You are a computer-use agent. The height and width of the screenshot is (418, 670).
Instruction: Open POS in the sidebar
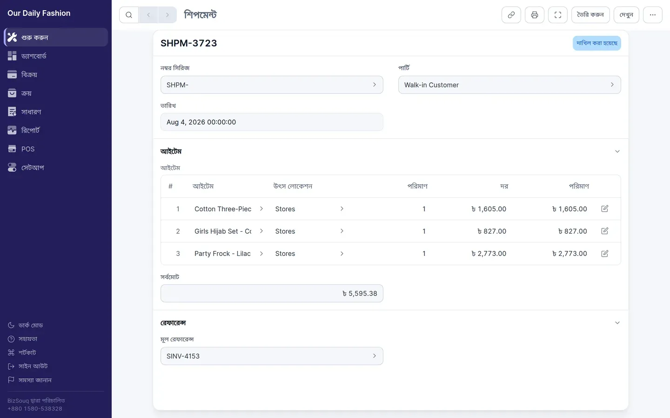(x=56, y=149)
